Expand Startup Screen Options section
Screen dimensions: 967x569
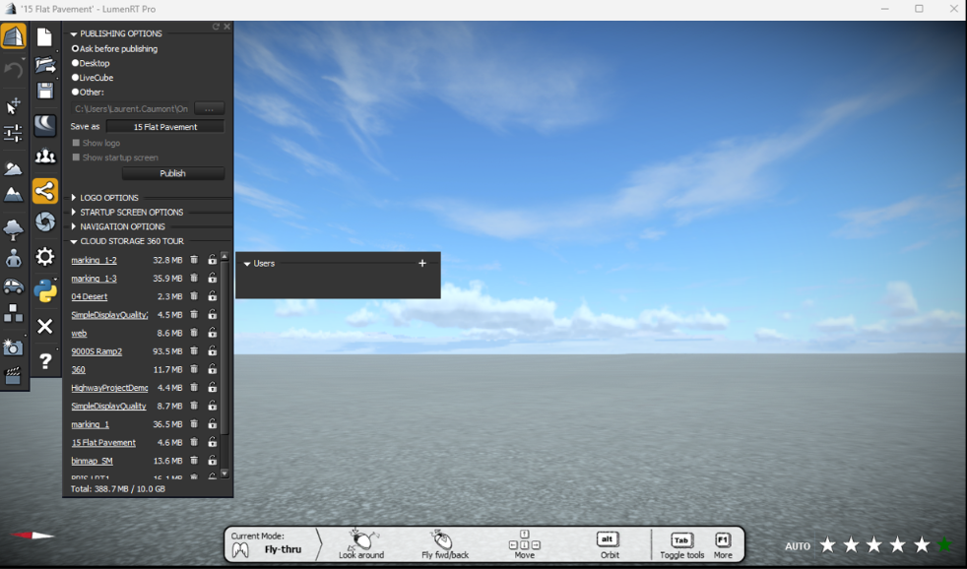[74, 212]
